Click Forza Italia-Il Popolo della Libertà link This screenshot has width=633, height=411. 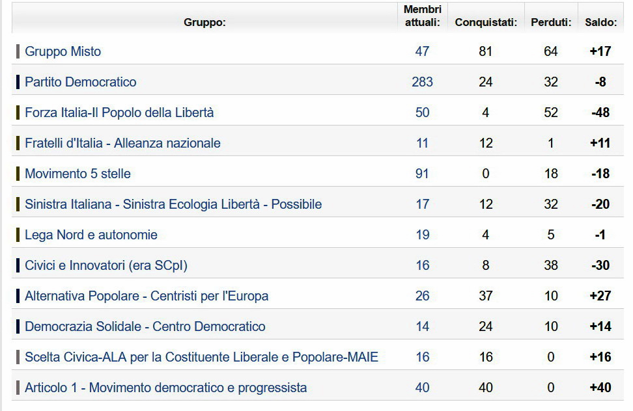pos(119,113)
